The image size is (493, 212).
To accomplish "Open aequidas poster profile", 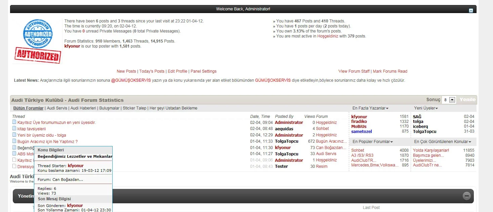I will [284, 129].
